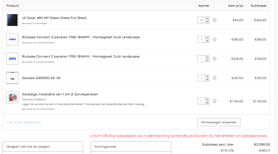Select Bezorging 3-5 werkdagen text

coord(34,23)
